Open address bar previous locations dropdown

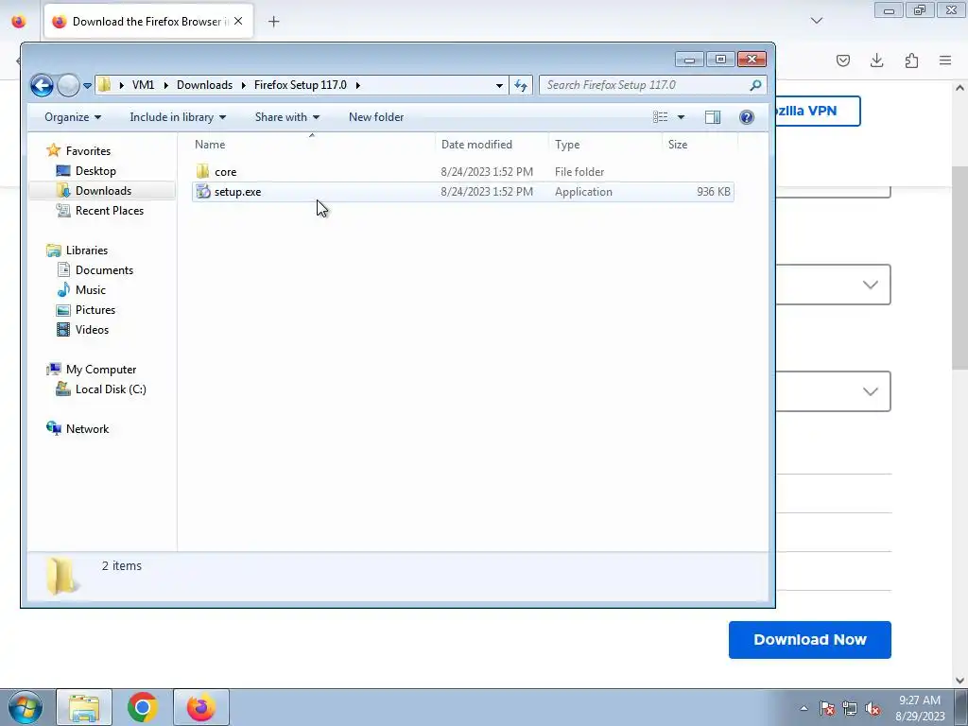(x=499, y=85)
